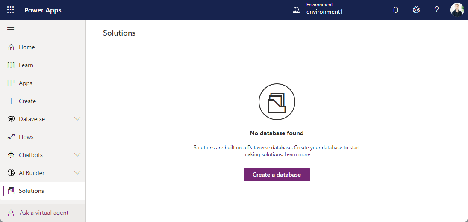Open the Help question mark
This screenshot has width=468, height=222.
(x=436, y=10)
